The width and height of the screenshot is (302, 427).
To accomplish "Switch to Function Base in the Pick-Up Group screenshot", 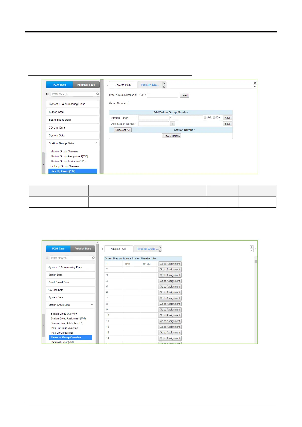I will point(86,85).
